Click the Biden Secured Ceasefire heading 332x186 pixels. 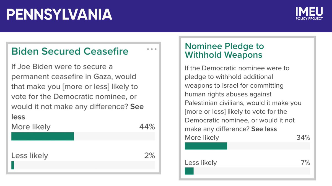pos(70,51)
